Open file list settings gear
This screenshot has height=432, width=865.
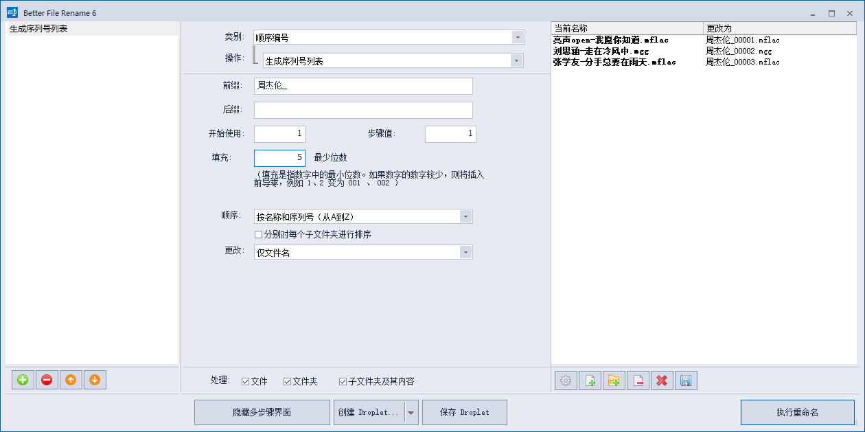(566, 380)
